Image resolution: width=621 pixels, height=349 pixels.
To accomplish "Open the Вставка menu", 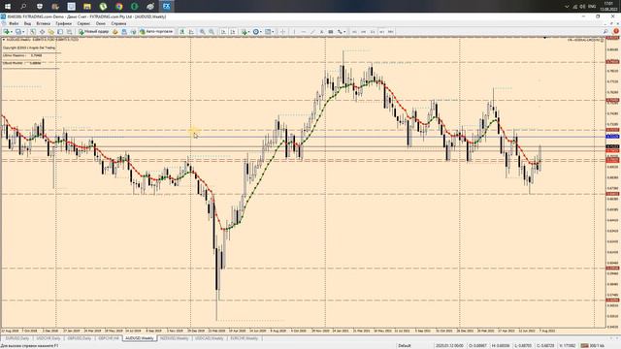I will [x=43, y=23].
